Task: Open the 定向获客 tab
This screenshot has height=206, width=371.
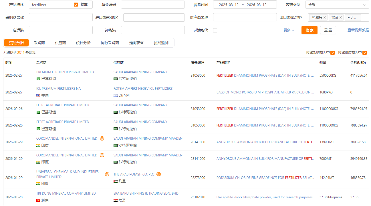Action: [136, 43]
